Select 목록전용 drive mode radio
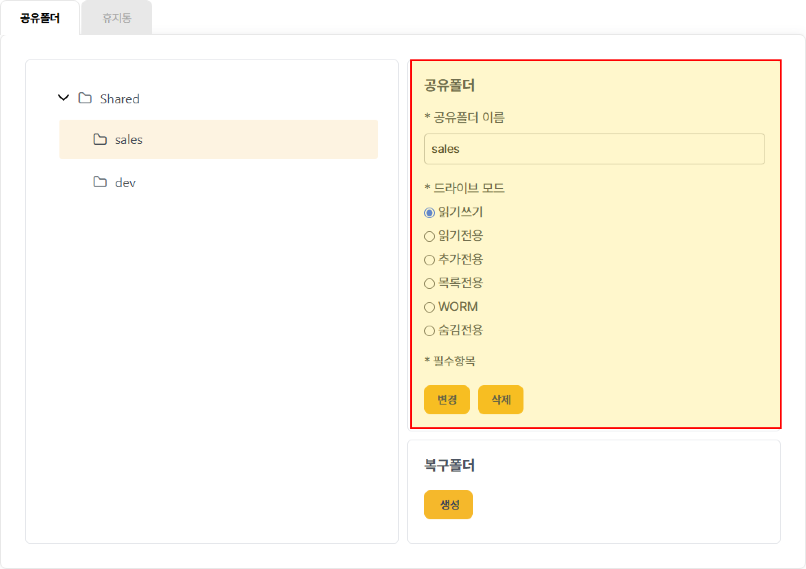Image resolution: width=806 pixels, height=569 pixels. coord(429,284)
